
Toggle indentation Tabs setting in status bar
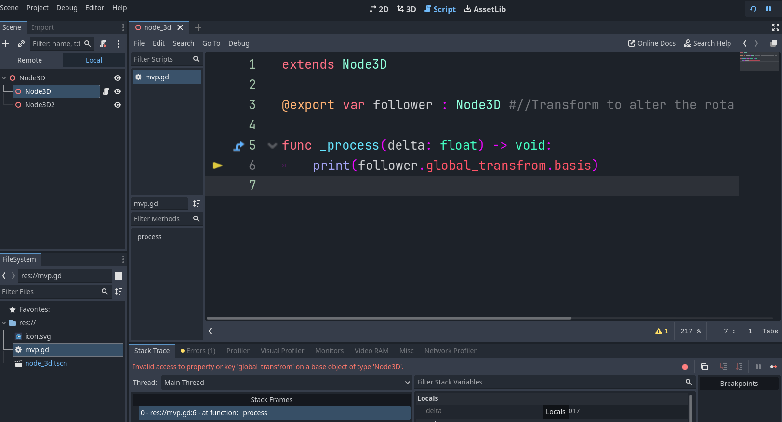tap(770, 331)
